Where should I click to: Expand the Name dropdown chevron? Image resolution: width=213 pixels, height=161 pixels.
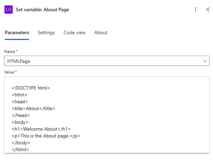204,61
